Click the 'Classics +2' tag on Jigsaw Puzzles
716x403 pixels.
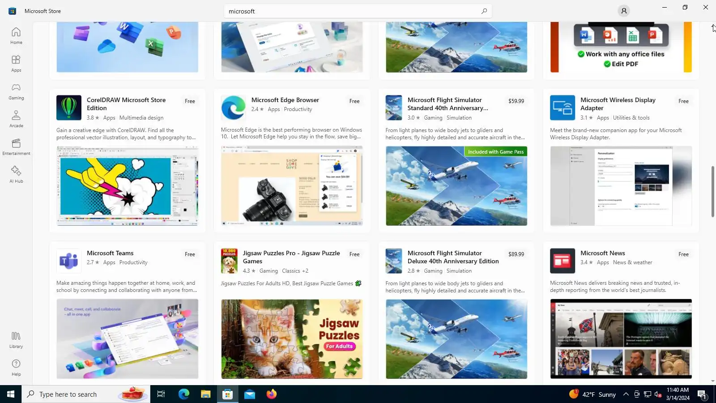pyautogui.click(x=295, y=271)
